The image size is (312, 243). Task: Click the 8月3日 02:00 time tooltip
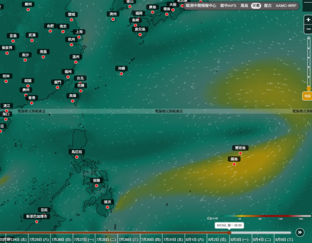click(229, 225)
